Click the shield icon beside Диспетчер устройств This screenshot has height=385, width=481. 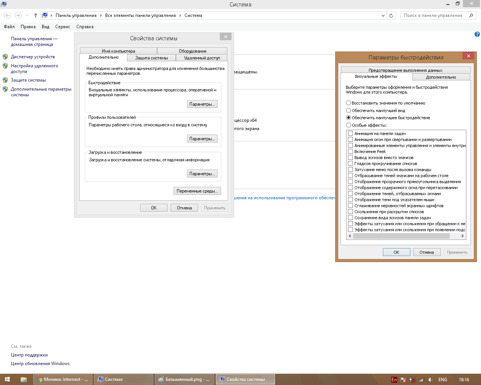click(5, 57)
